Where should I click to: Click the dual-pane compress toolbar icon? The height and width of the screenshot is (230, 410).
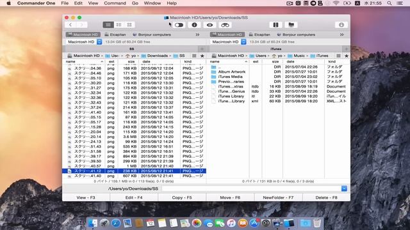click(x=275, y=25)
